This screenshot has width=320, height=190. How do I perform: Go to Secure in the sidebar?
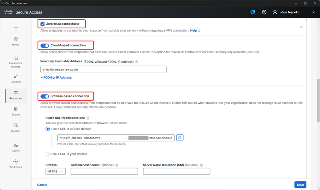[16, 111]
